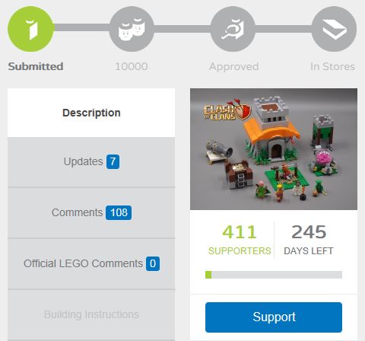Viewport: 365px width, 341px height.
Task: View Official LEGO Comments tab
Action: point(91,263)
